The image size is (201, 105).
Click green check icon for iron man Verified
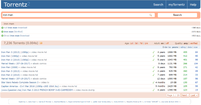[2, 32]
